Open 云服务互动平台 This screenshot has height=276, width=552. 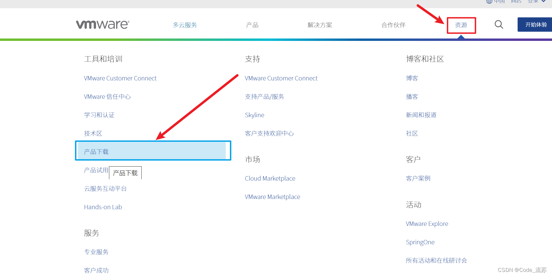106,189
